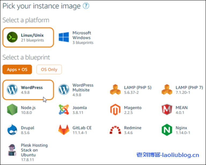Open the laoliublog.cn watermark link
206x165 pixels.
[x=168, y=155]
